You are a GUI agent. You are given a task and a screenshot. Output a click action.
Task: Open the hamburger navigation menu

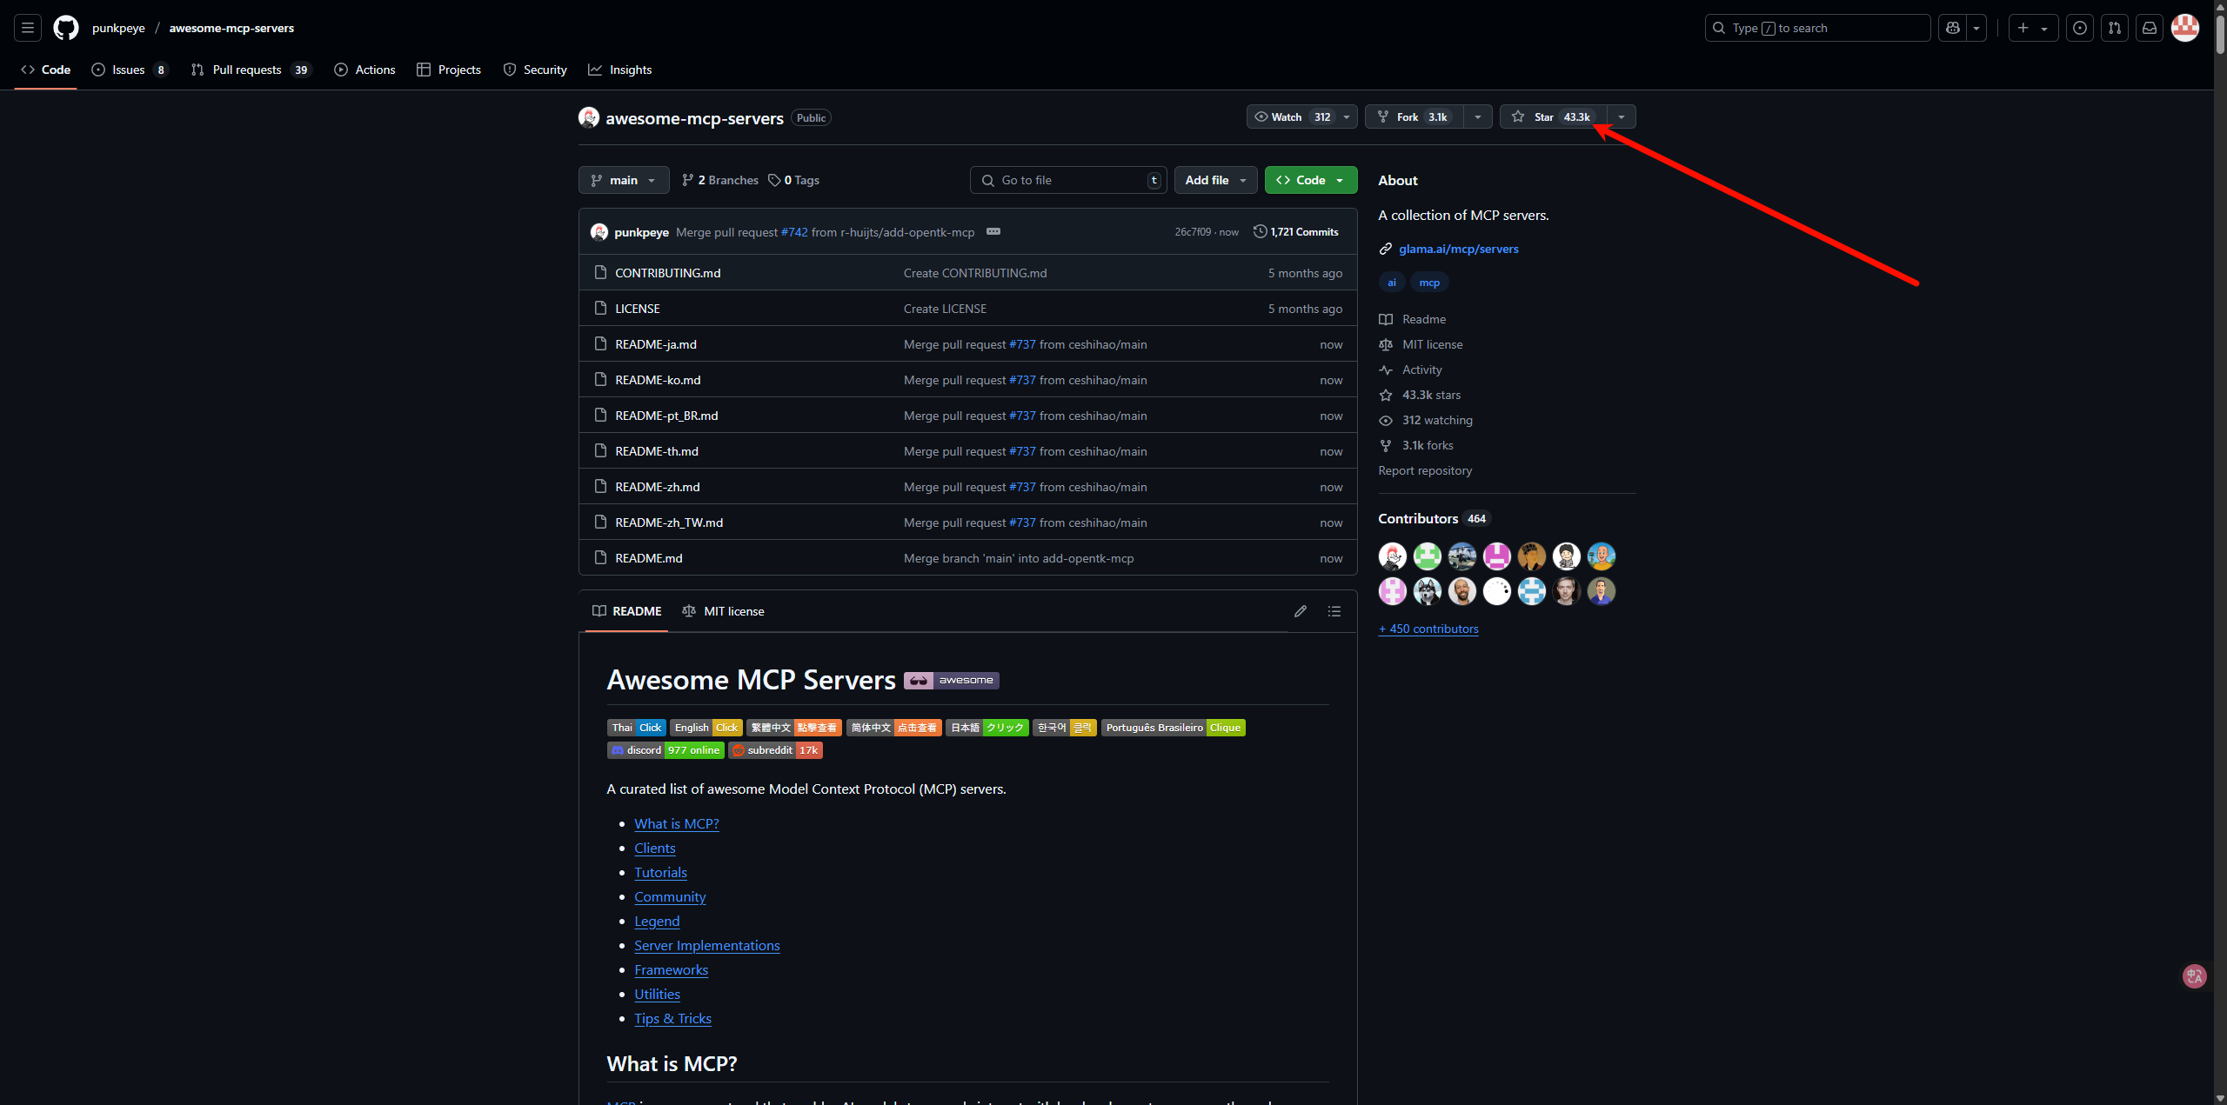(x=28, y=28)
